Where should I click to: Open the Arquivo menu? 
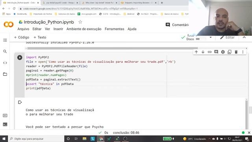(x=23, y=29)
